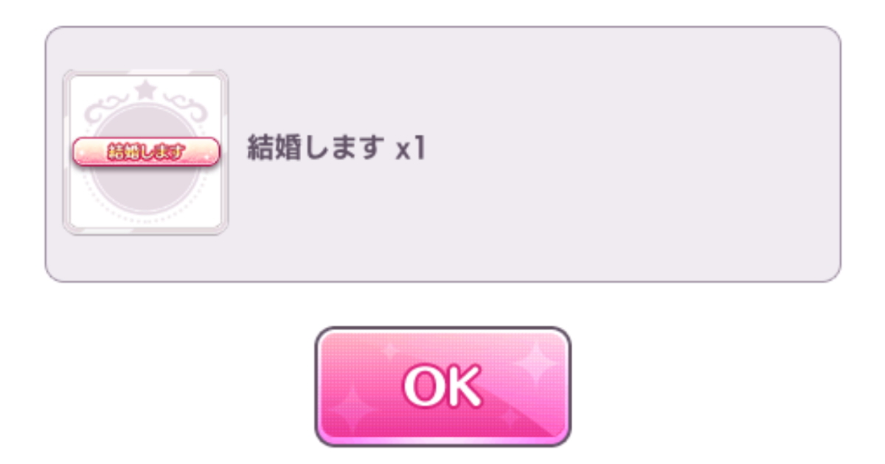Click the pink OK button
Image resolution: width=885 pixels, height=464 pixels.
[442, 387]
